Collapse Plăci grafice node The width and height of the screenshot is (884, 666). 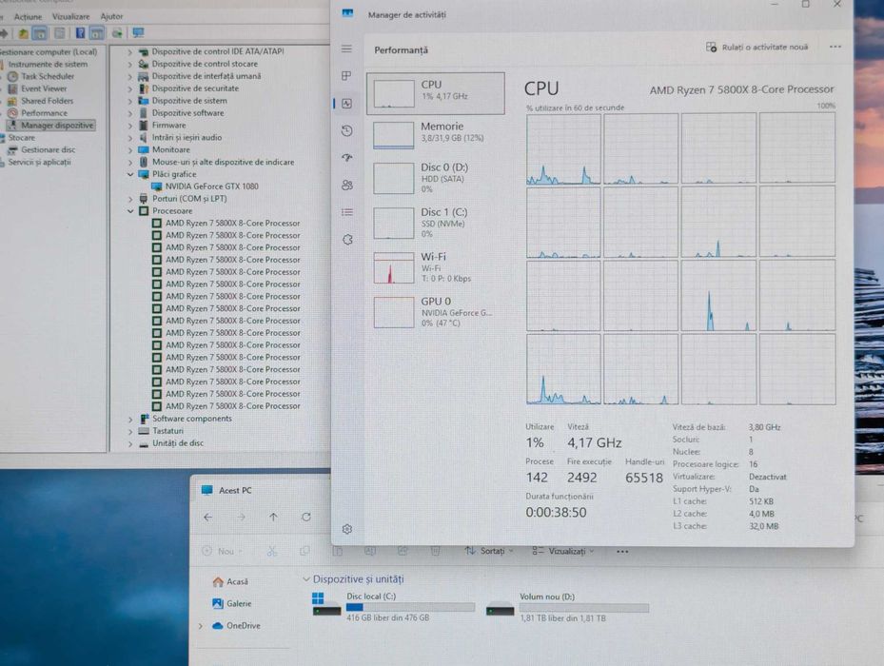[130, 174]
